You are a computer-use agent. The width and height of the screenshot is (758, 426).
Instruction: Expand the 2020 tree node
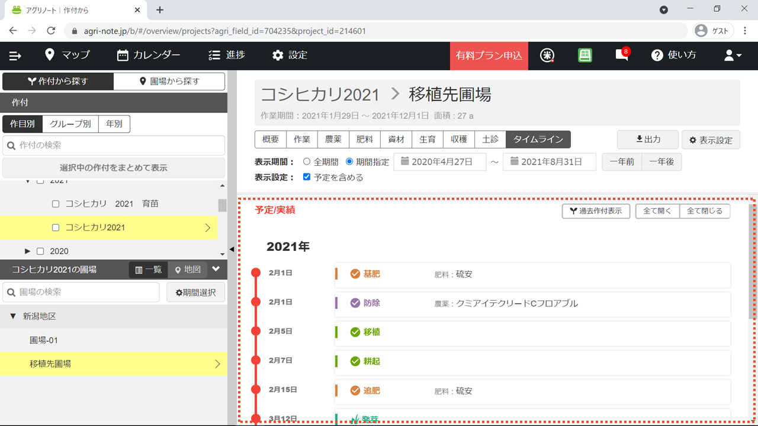point(27,251)
